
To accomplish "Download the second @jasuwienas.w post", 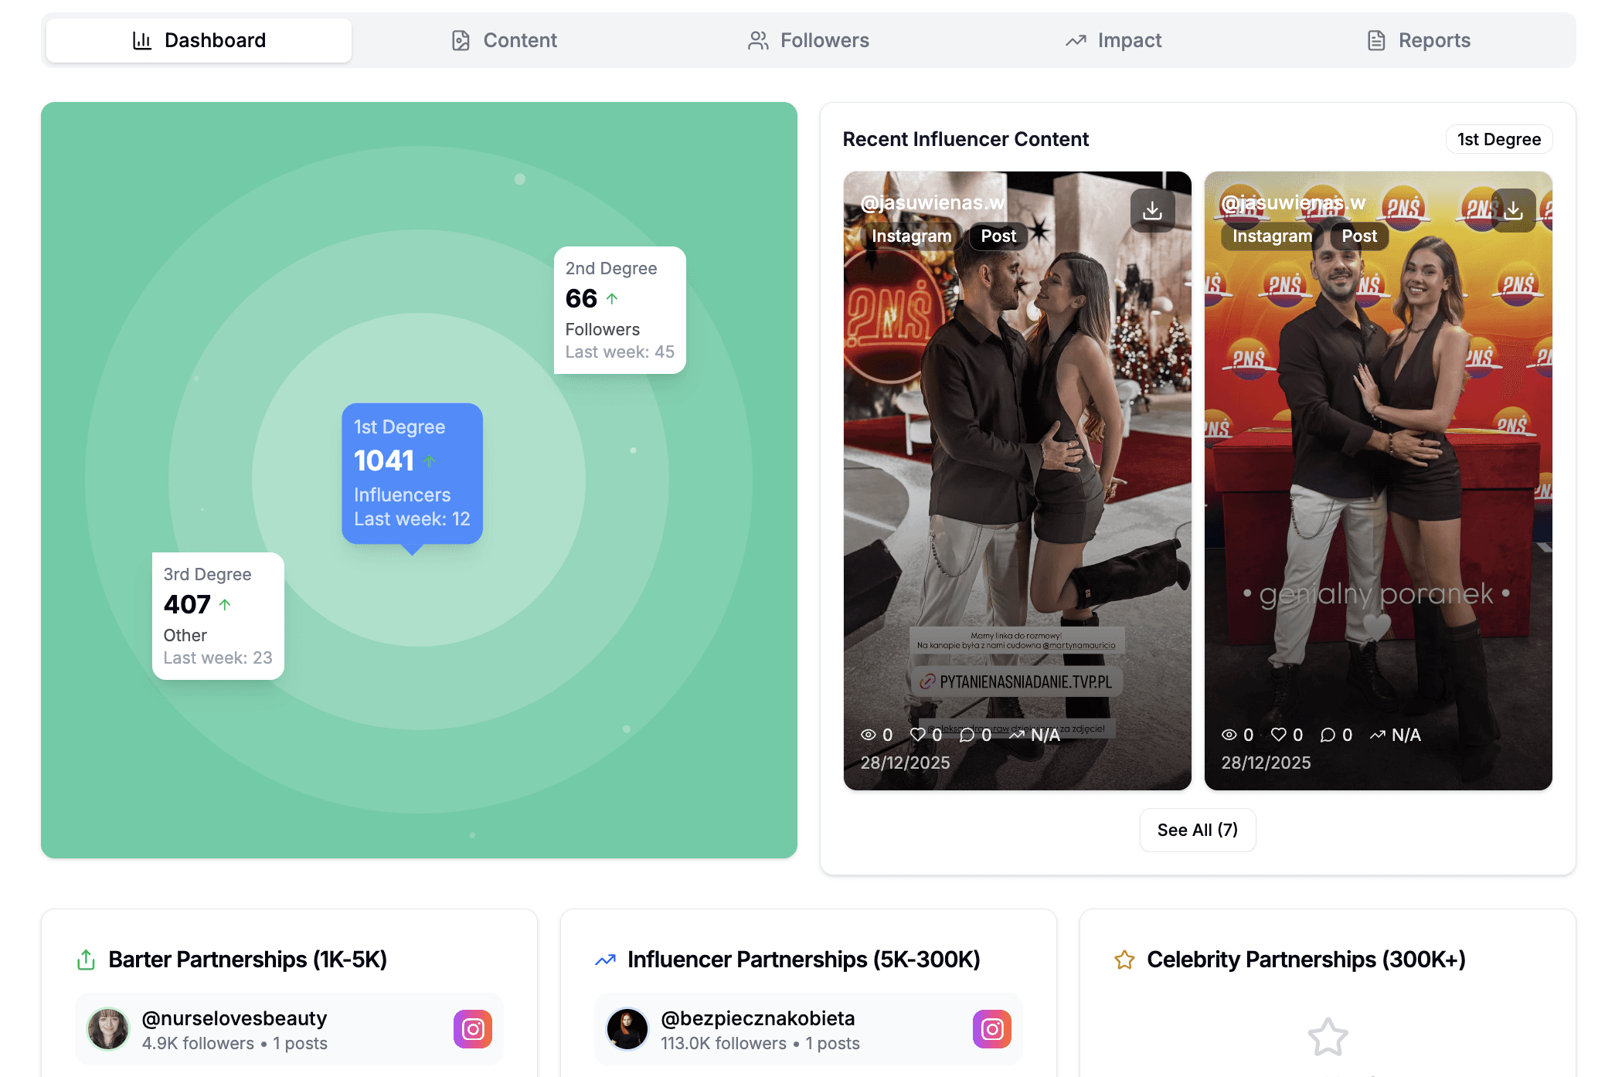I will 1513,210.
